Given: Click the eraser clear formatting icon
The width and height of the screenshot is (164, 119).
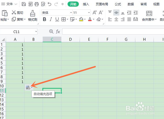Looking at the screenshot, I should coord(99,19).
